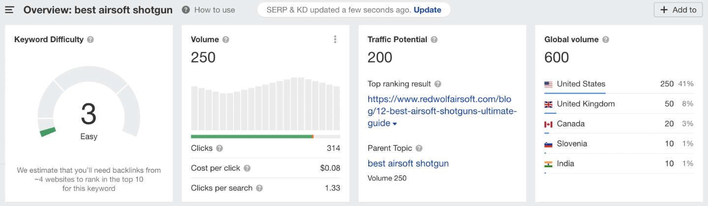Show Clicks per search help icon
Screen dimensions: 708x206
coord(260,188)
